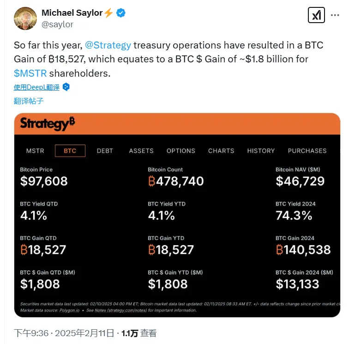Open the @Strategy mention link
349x344 pixels.
pyautogui.click(x=108, y=45)
